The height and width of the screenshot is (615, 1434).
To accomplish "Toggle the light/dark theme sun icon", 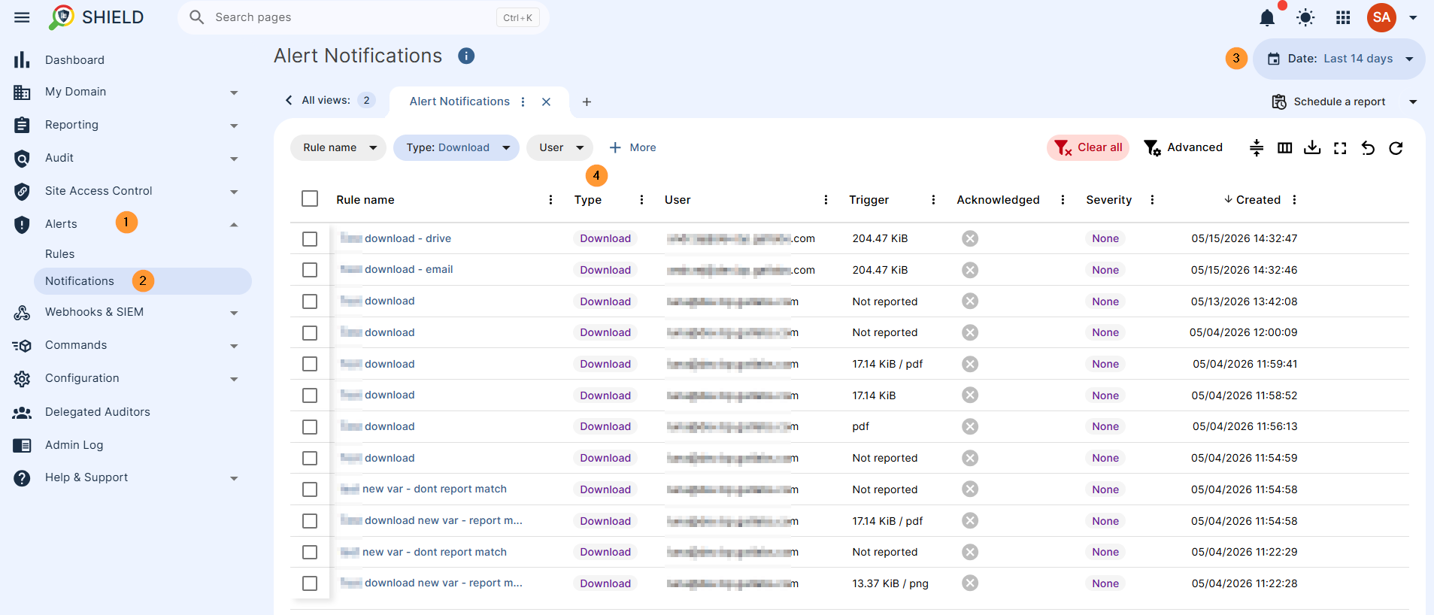I will click(1305, 17).
